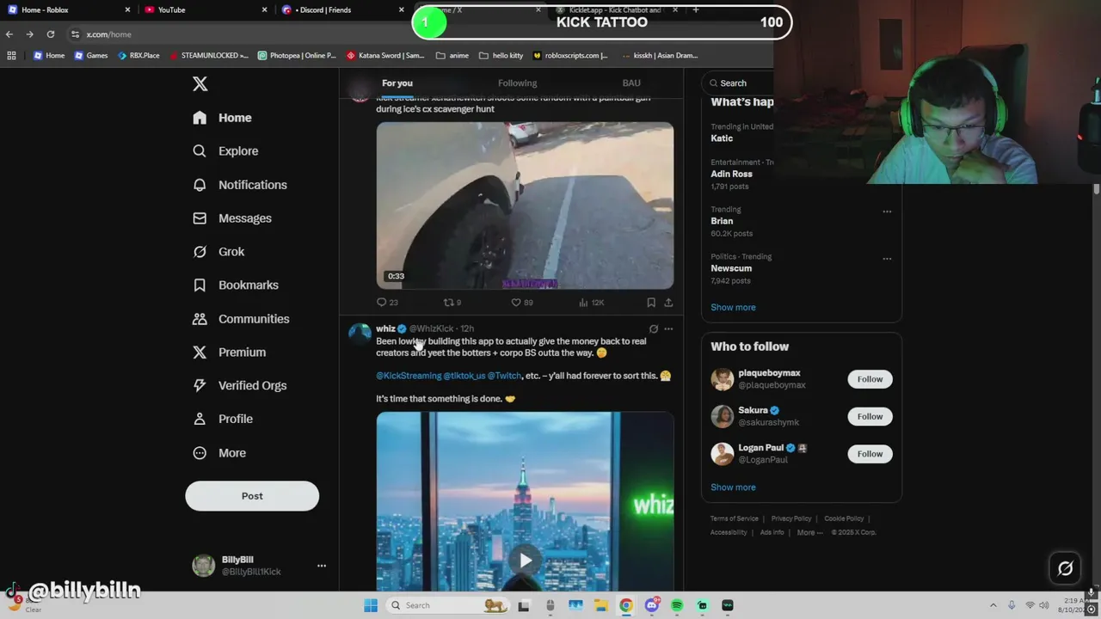
Task: Open Discord from the taskbar
Action: coord(652,605)
